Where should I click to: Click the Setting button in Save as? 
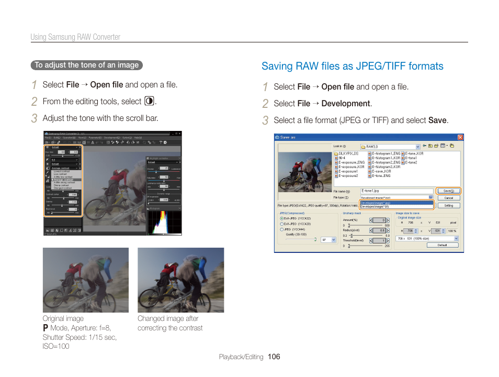(449, 206)
